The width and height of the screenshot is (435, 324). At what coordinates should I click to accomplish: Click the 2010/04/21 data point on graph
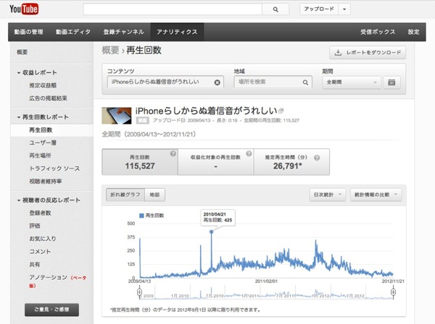212,231
